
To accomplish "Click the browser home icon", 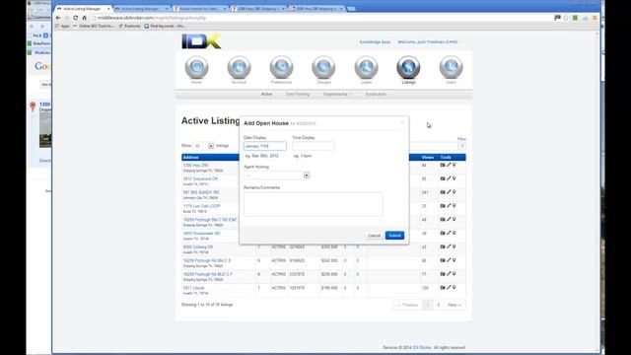I will click(84, 18).
